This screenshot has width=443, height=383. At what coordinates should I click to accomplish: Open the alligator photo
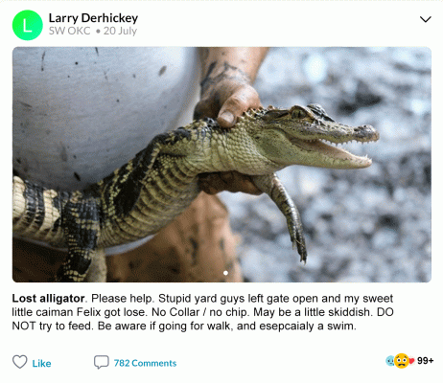click(x=221, y=165)
